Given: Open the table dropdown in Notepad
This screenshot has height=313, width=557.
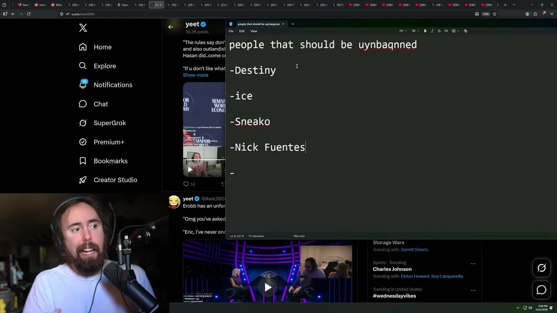Looking at the screenshot, I should coord(455,31).
